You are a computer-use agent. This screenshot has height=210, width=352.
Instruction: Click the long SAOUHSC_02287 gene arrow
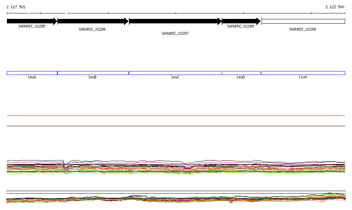(175, 21)
